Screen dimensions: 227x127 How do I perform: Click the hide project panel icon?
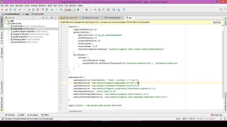(56, 18)
